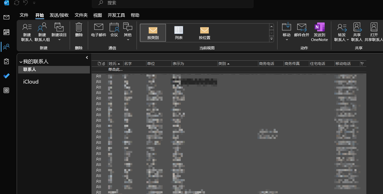
Task: Sort by 表示为 column header
Action: click(194, 64)
